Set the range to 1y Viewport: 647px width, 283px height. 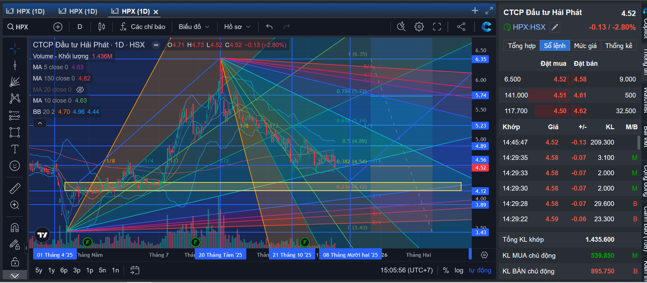point(52,270)
